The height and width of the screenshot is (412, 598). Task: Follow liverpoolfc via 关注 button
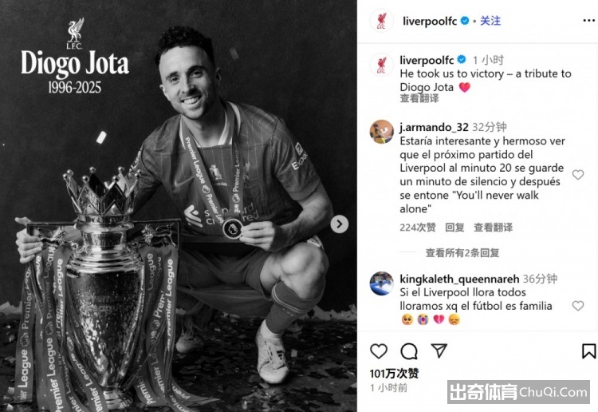(x=490, y=21)
